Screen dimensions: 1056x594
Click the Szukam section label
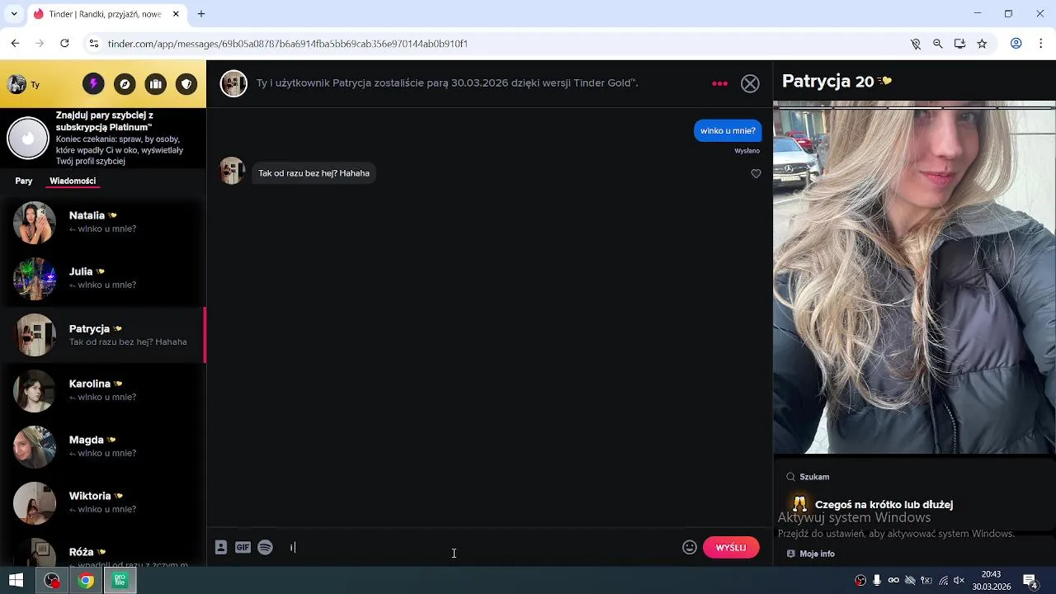814,477
